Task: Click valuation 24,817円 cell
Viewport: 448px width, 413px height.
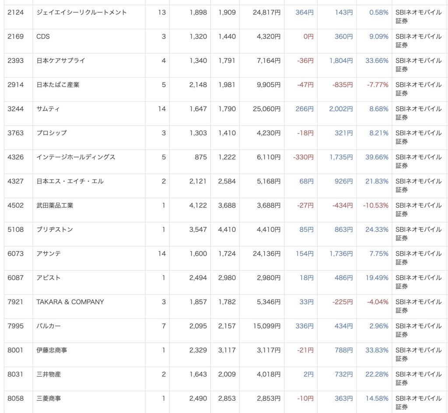Action: click(x=266, y=13)
